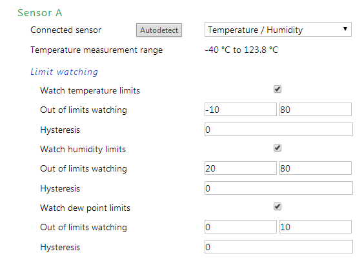Select the dew point upper limit field showing 10
This screenshot has height=267, width=364.
pyautogui.click(x=316, y=227)
